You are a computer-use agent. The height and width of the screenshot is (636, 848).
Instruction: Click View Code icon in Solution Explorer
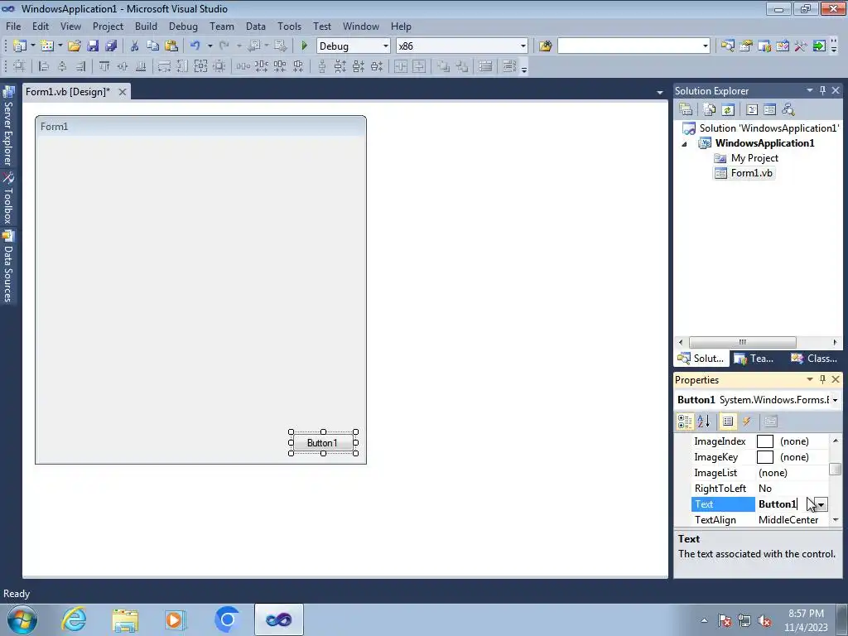point(752,110)
